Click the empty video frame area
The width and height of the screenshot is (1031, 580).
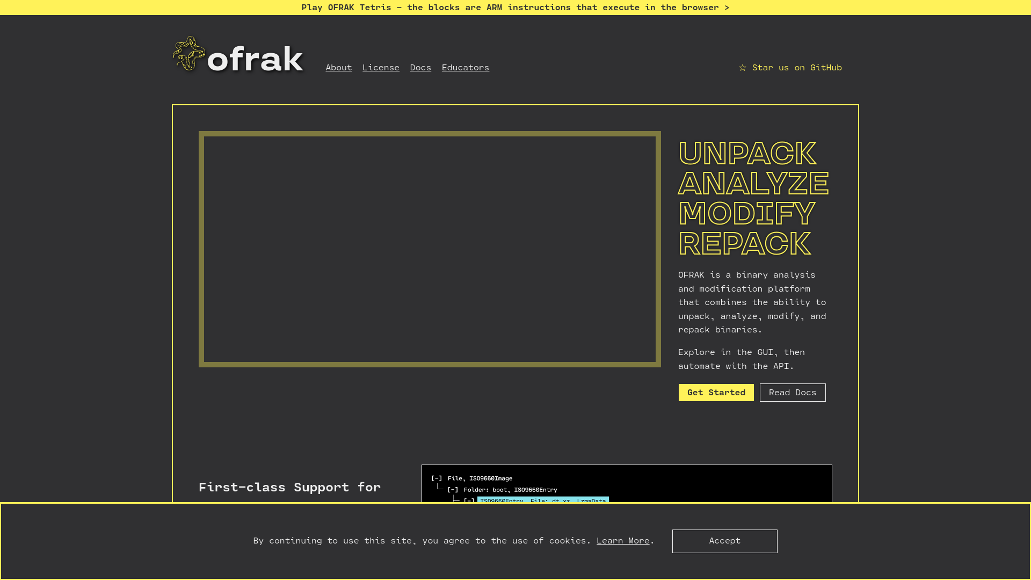point(430,249)
